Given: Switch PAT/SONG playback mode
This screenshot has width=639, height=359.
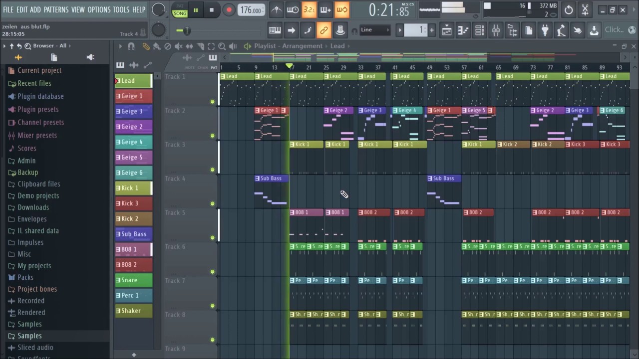Looking at the screenshot, I should point(180,10).
